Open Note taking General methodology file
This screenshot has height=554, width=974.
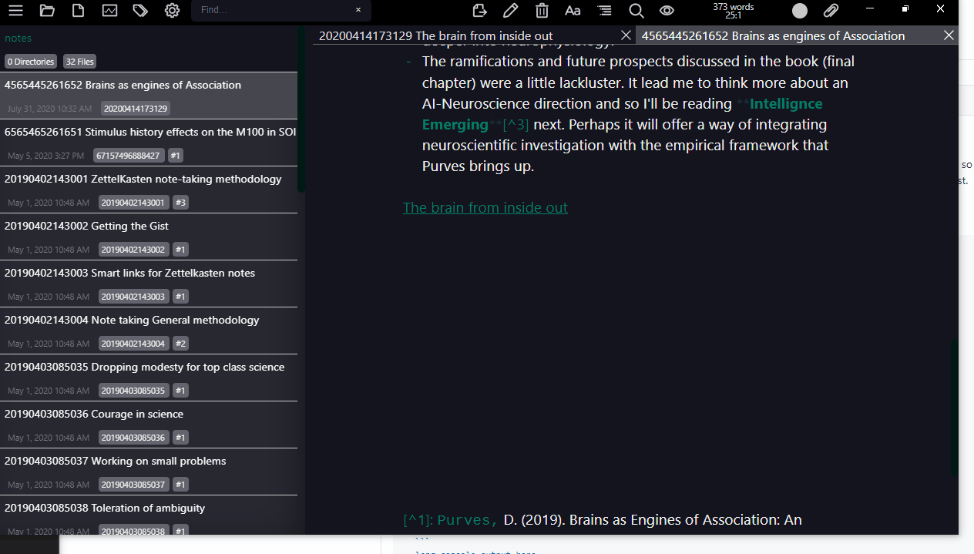pyautogui.click(x=149, y=331)
